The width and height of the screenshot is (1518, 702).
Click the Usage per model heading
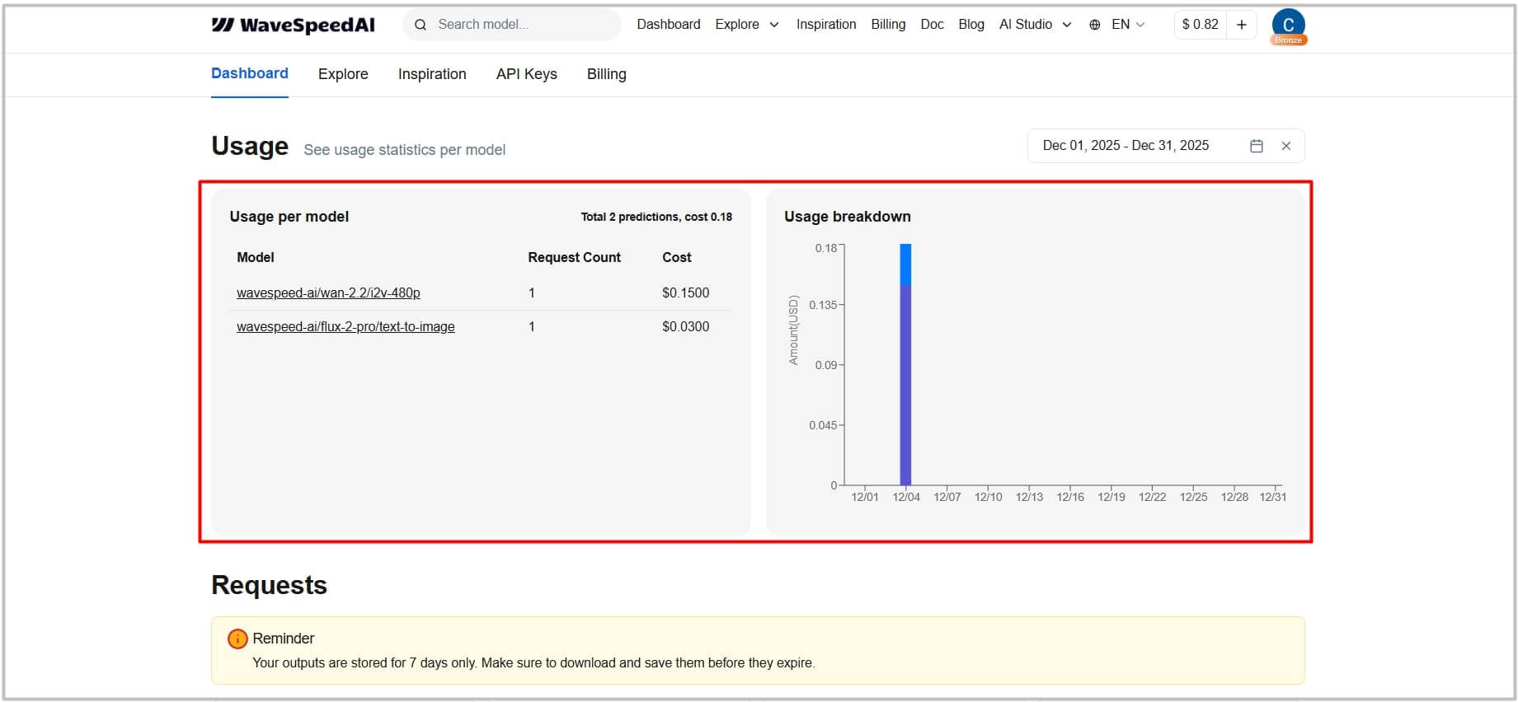click(x=289, y=217)
